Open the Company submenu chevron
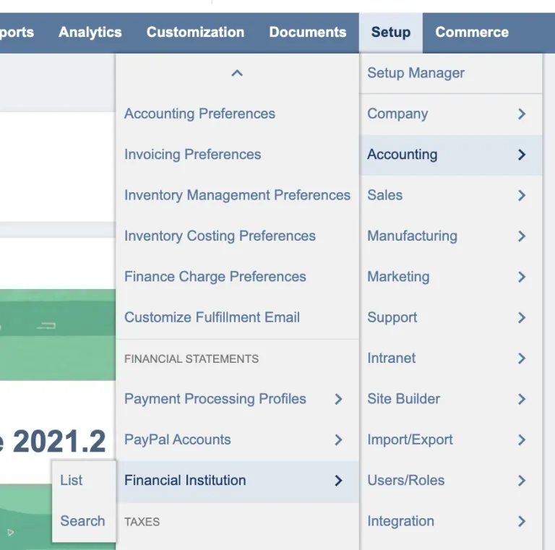The image size is (555, 550). 521,114
